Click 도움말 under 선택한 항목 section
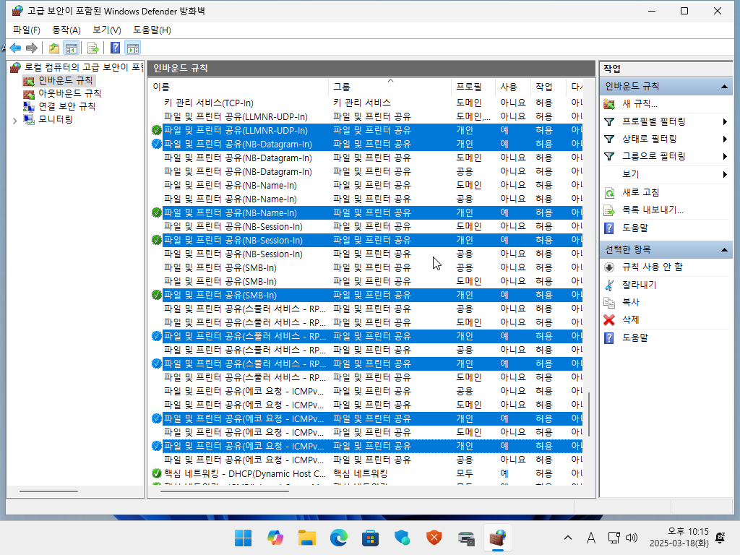Screen dimensions: 740x555 pyautogui.click(x=634, y=338)
